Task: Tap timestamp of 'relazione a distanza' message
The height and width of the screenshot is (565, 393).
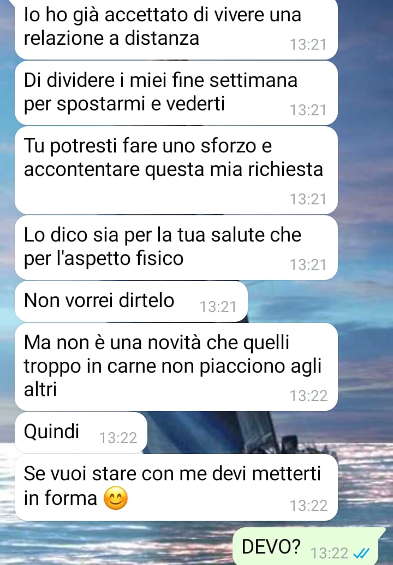Action: point(308,44)
